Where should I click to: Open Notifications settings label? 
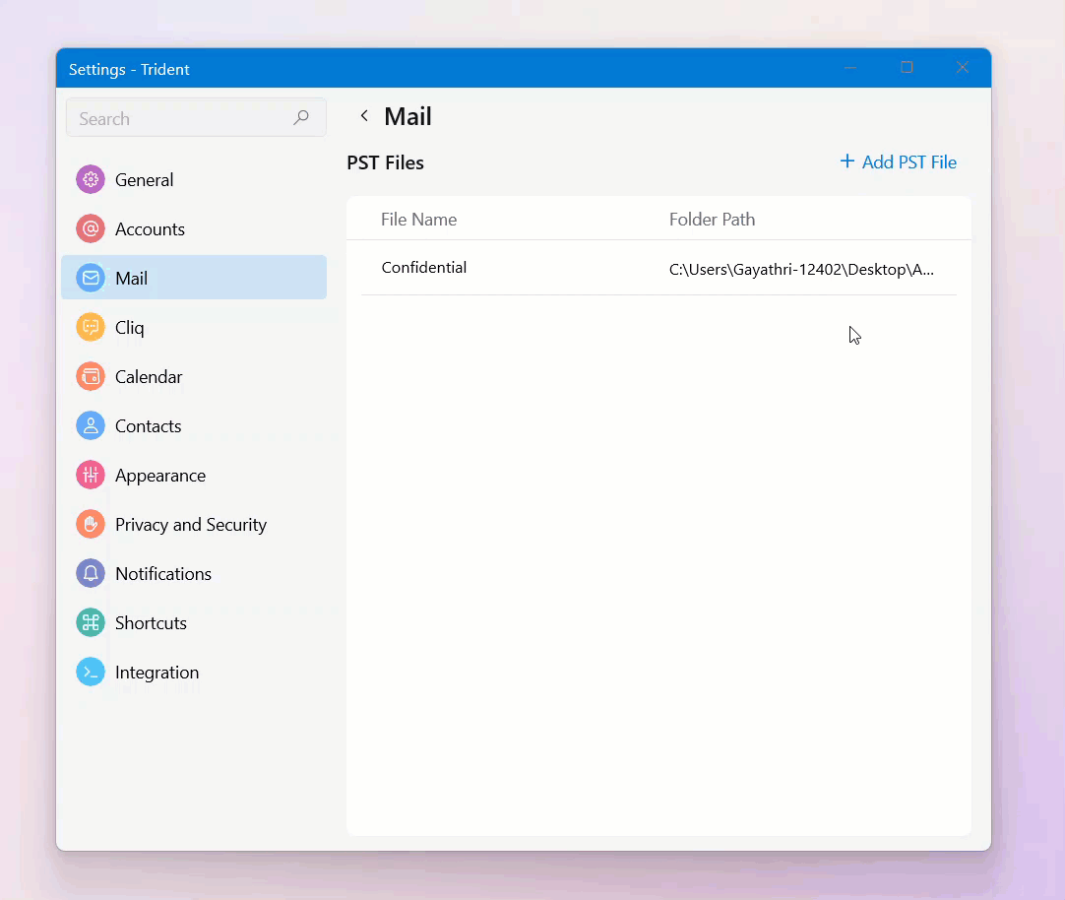coord(163,574)
